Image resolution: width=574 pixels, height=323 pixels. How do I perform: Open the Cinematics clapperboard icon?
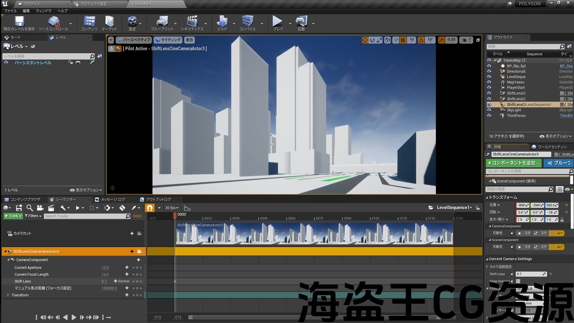coord(192,22)
